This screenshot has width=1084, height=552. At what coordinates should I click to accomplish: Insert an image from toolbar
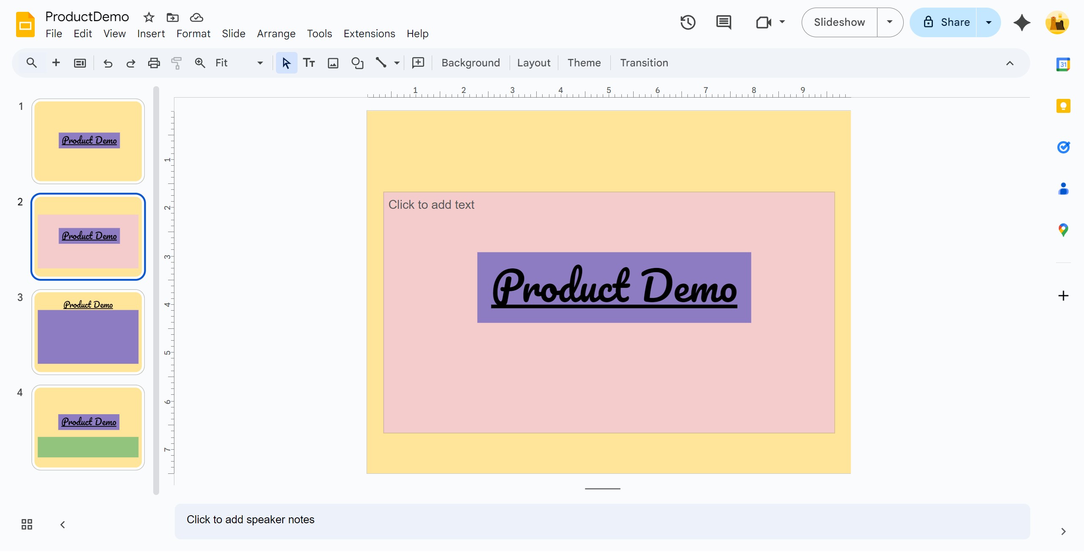tap(333, 63)
